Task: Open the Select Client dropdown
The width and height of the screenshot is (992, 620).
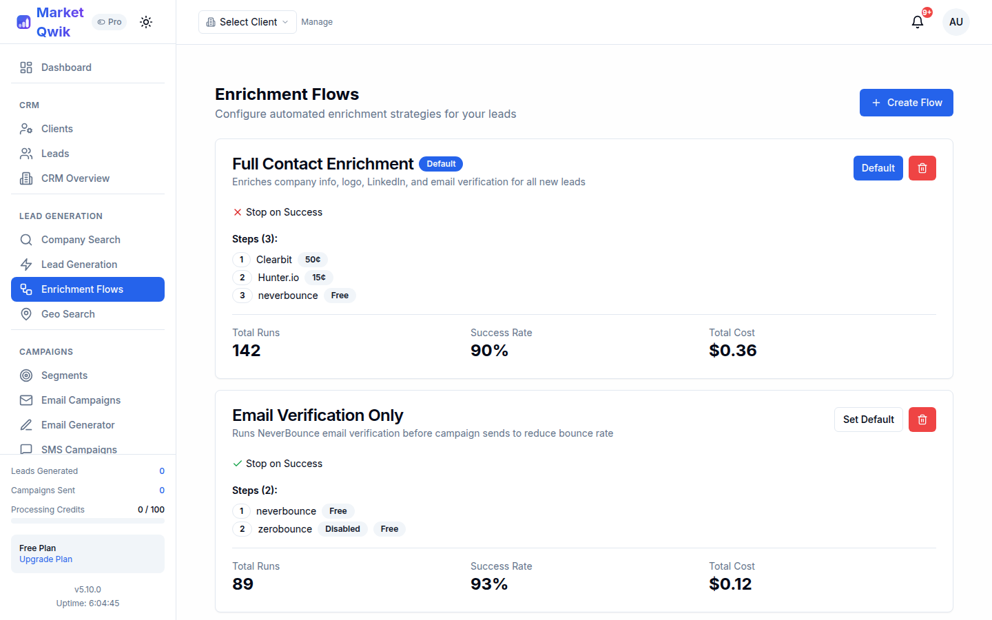Action: [x=247, y=21]
